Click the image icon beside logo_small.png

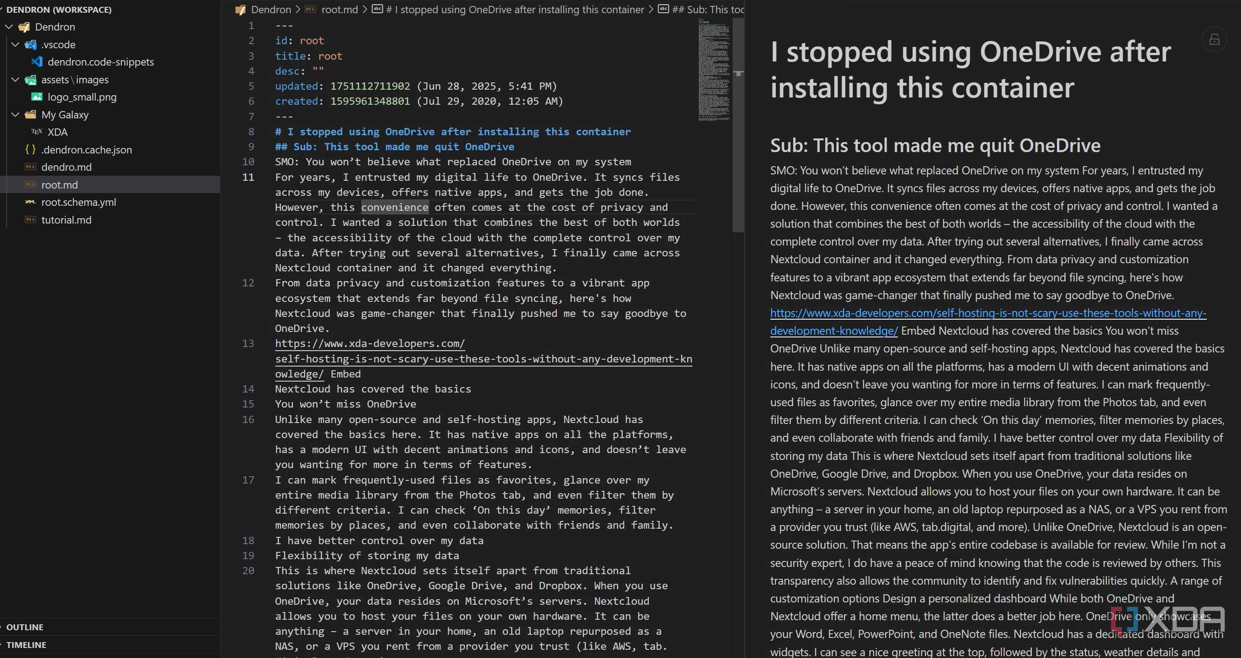click(x=36, y=97)
